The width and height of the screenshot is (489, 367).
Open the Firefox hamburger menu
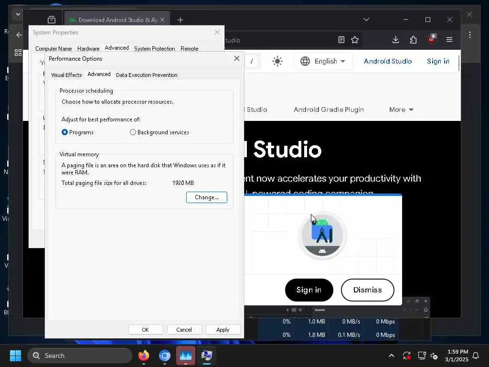[449, 40]
